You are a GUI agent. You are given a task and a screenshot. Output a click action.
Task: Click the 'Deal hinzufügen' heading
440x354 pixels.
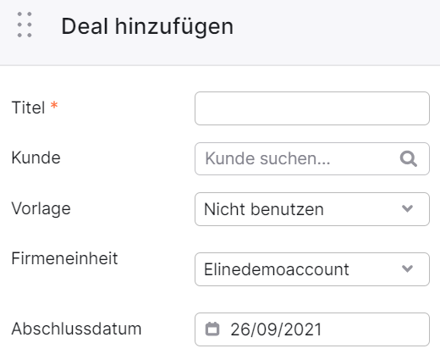[x=147, y=27]
